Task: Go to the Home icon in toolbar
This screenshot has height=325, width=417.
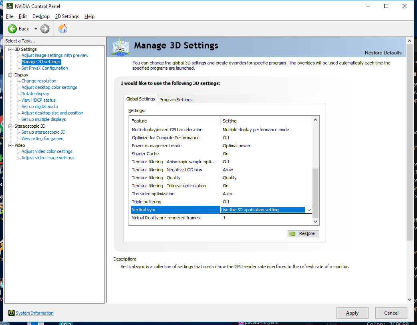Action: tap(63, 29)
